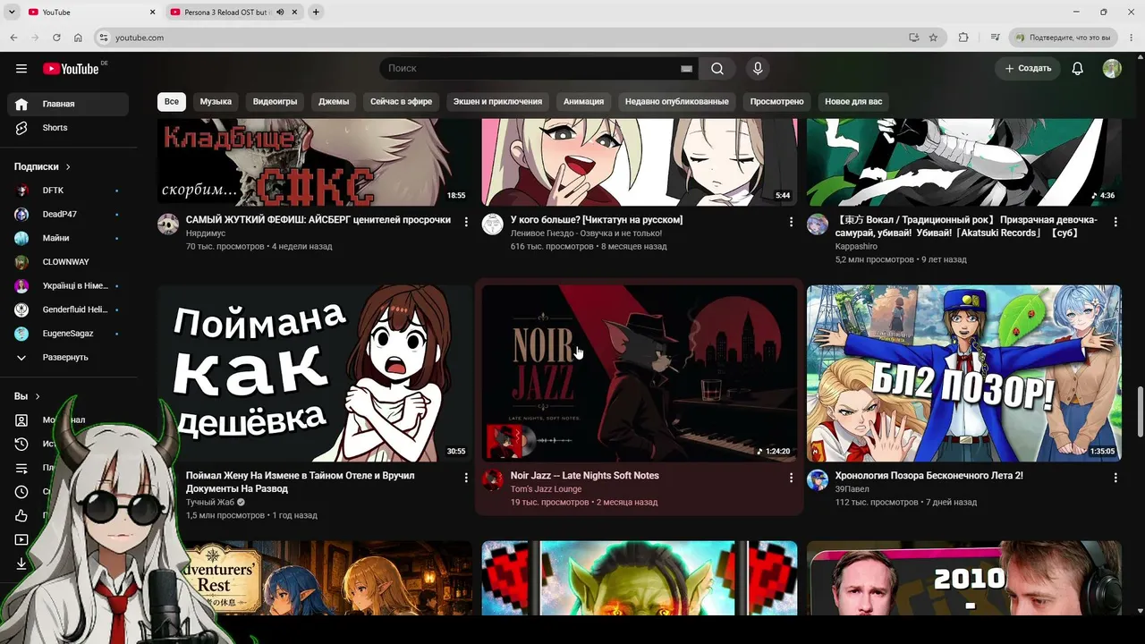Open 39Павел channel avatar
Viewport: 1145px width, 644px height.
pyautogui.click(x=818, y=479)
